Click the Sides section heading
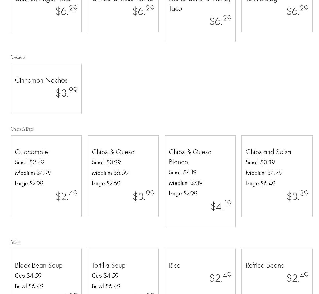Screen dimensions: 319x294 click(15, 242)
